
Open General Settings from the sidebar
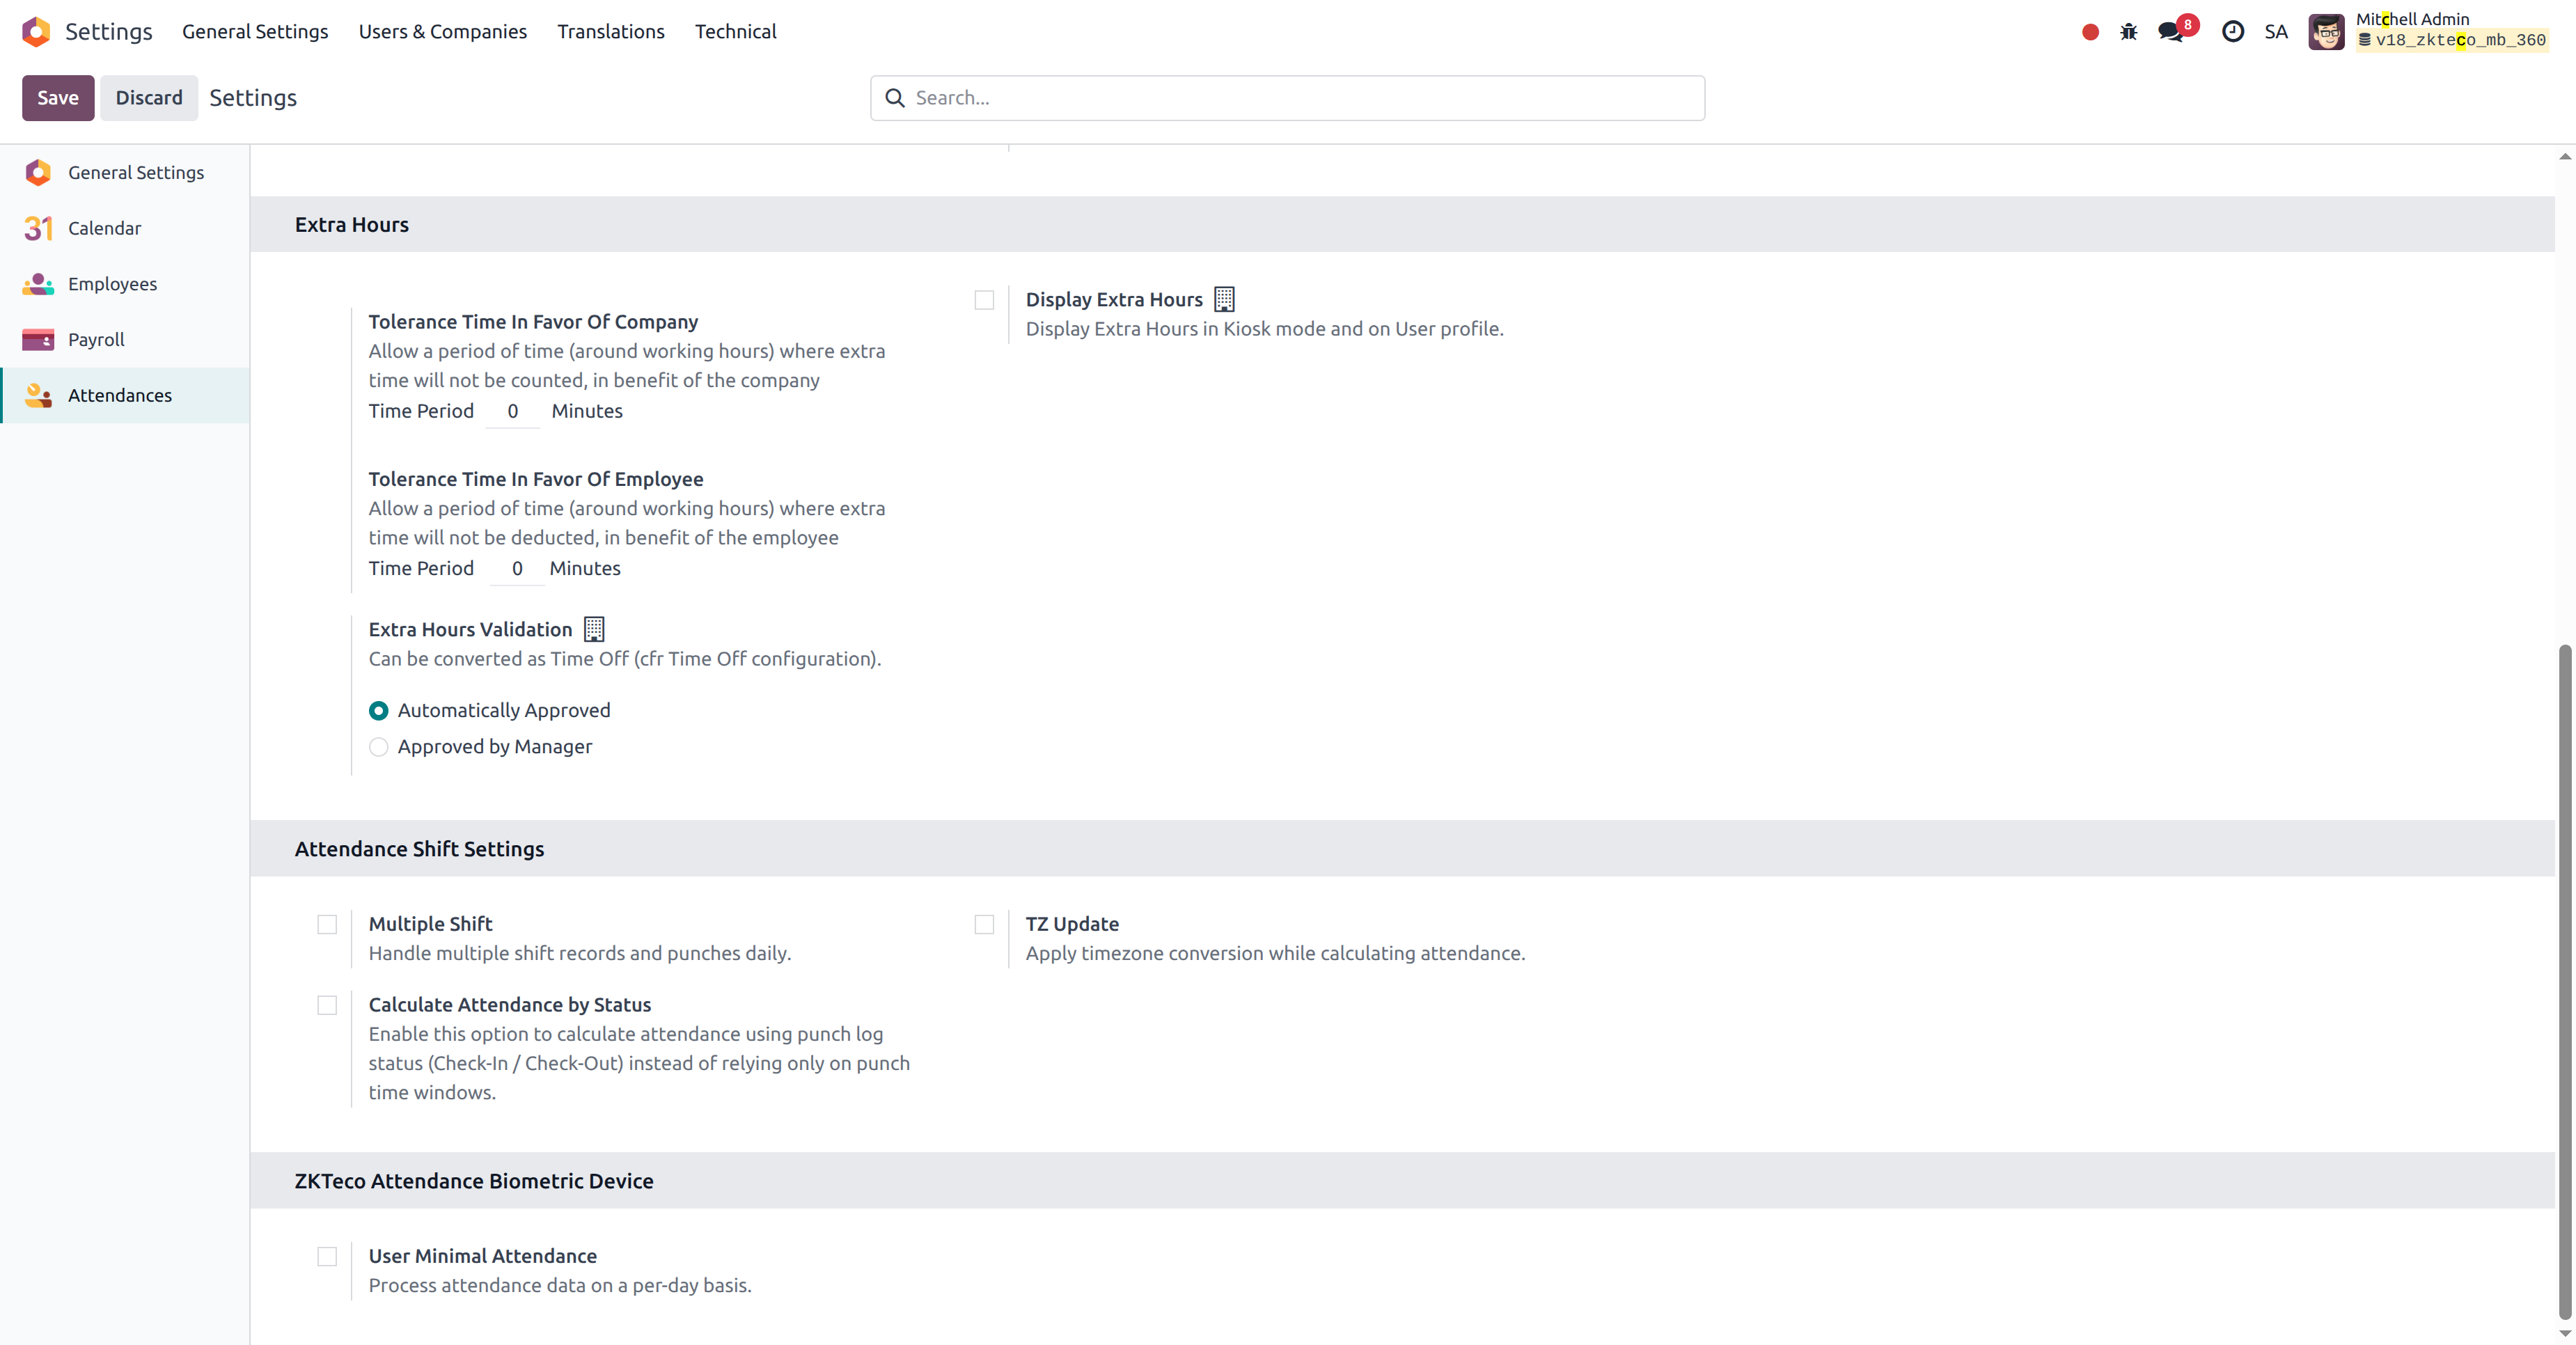(136, 172)
